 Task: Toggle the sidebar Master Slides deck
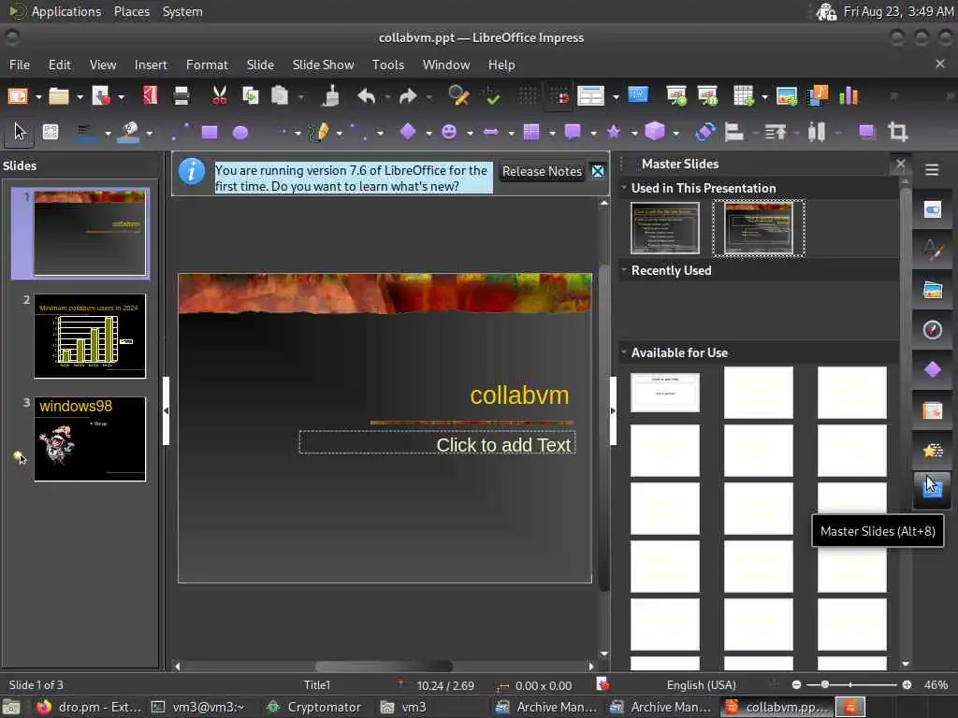(x=933, y=490)
